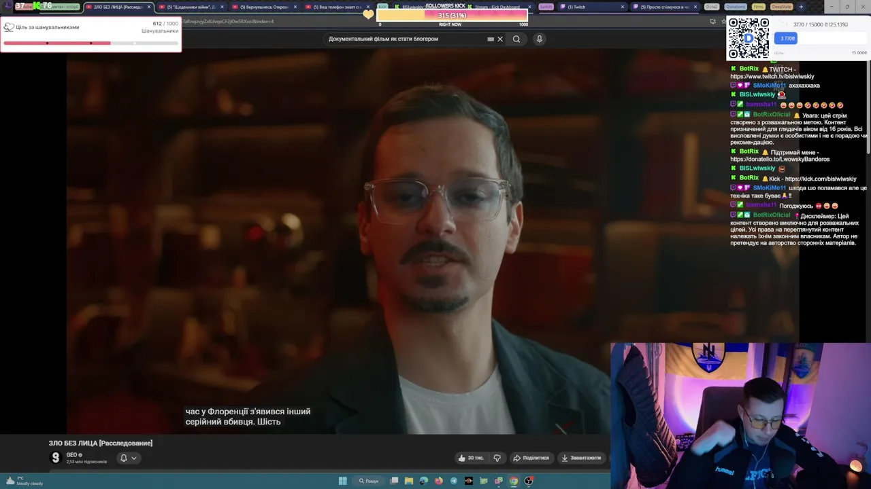The width and height of the screenshot is (871, 489).
Task: Click the streamer webcam overlay
Action: coord(740,416)
